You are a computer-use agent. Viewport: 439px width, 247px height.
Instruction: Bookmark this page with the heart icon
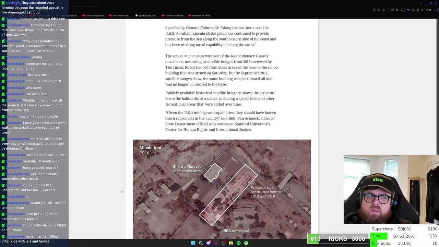[x=402, y=10]
